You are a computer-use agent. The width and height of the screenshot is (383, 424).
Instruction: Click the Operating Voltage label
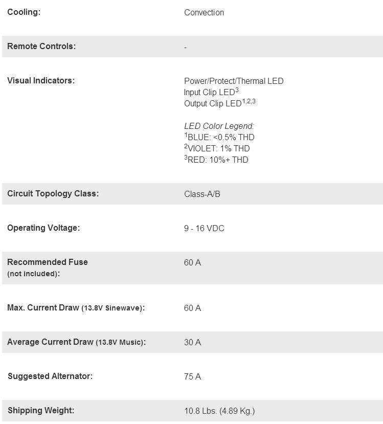point(43,228)
